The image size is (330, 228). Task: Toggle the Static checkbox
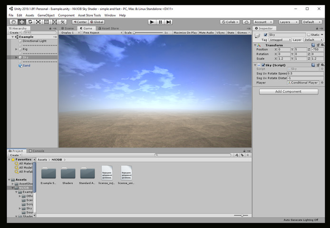point(309,35)
